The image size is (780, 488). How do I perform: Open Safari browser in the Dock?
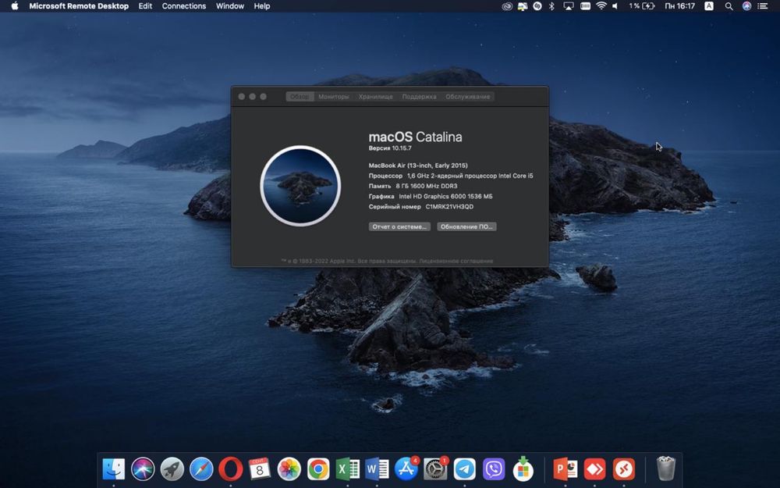(201, 468)
